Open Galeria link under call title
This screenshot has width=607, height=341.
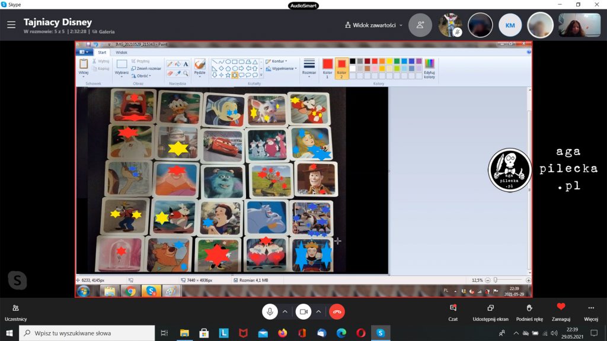coord(103,32)
